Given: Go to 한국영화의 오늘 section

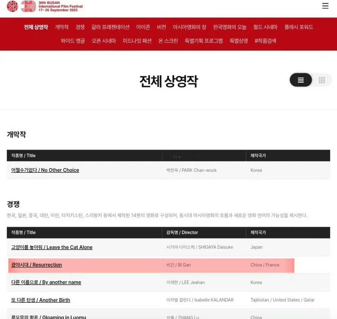Looking at the screenshot, I should click(x=230, y=27).
